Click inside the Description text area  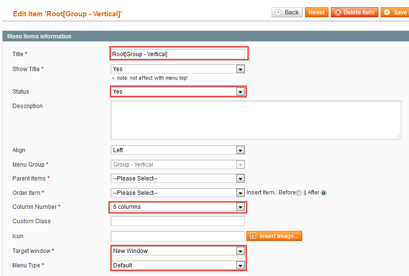click(x=256, y=120)
